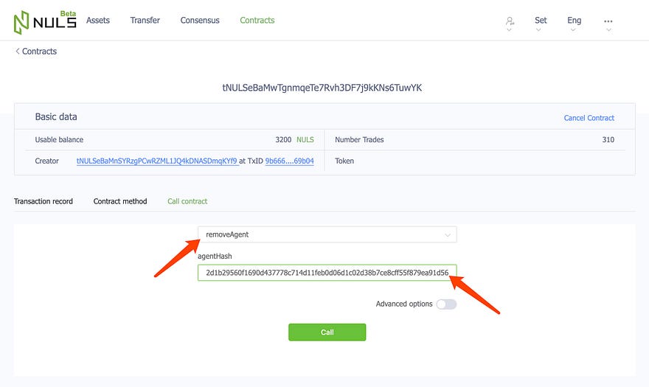Screen dimensions: 649x387
Task: Expand the removeAgent method dropdown
Action: [x=327, y=234]
